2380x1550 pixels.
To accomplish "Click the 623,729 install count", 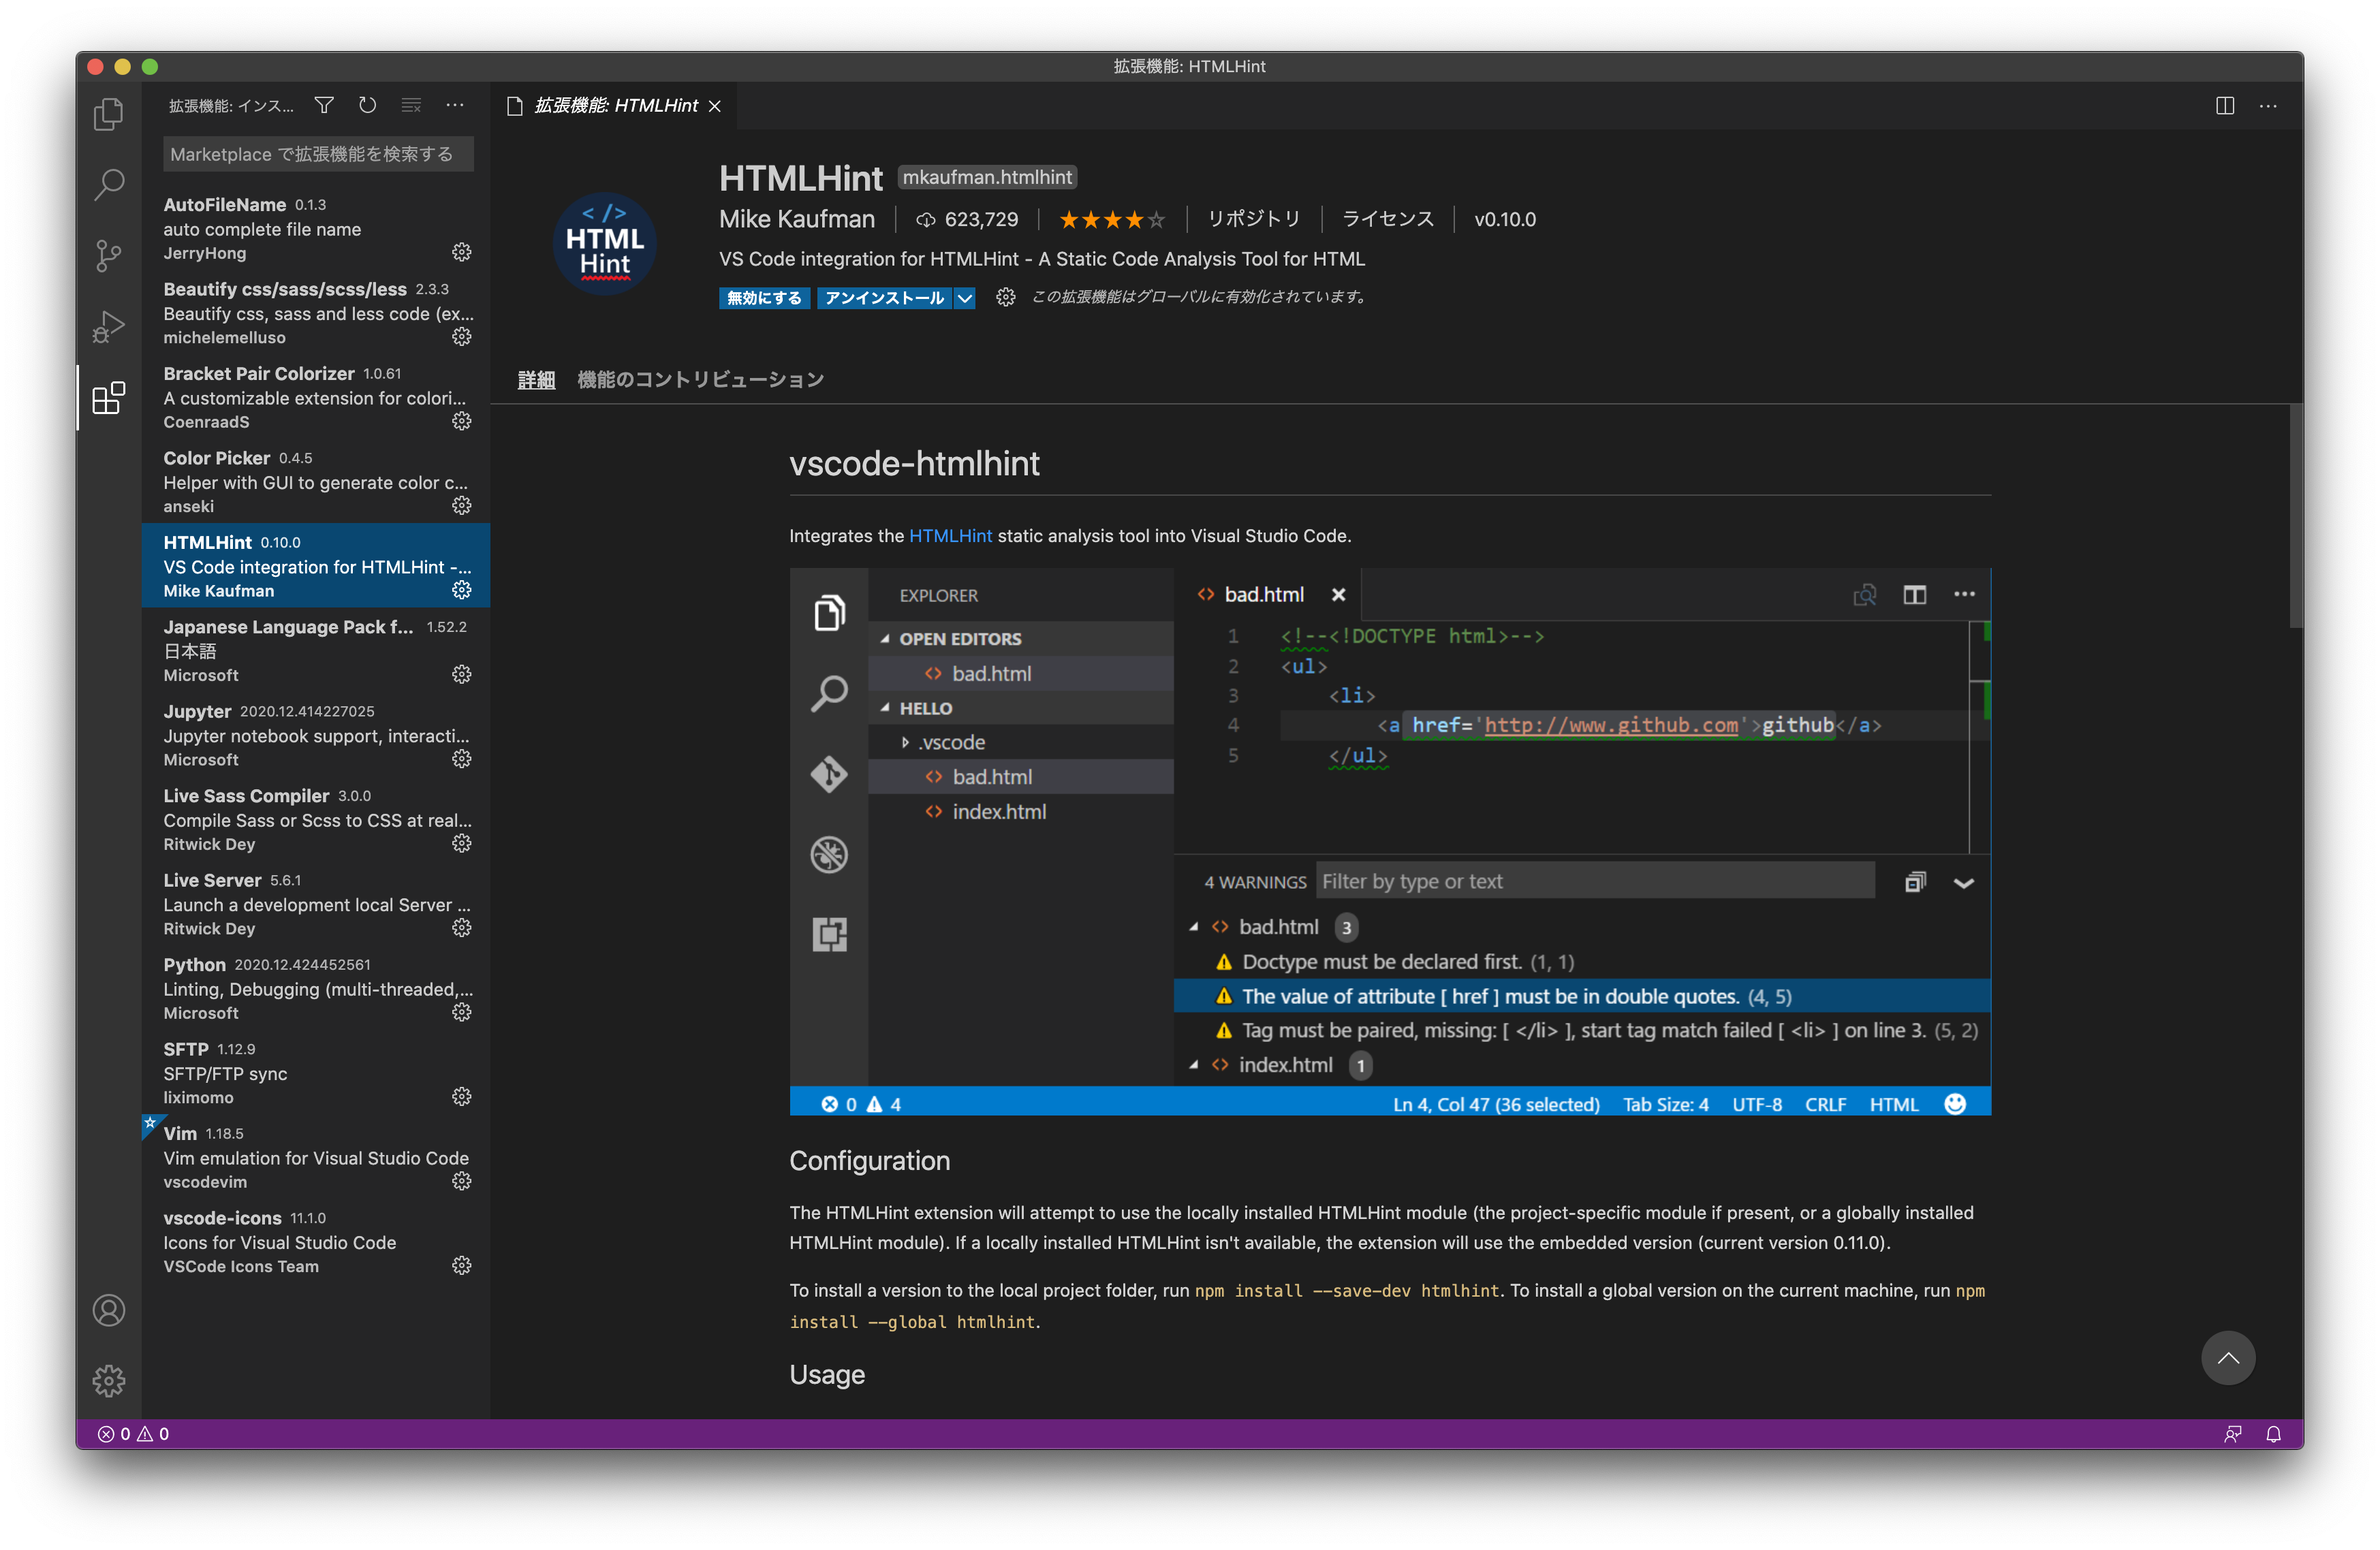I will pyautogui.click(x=967, y=219).
